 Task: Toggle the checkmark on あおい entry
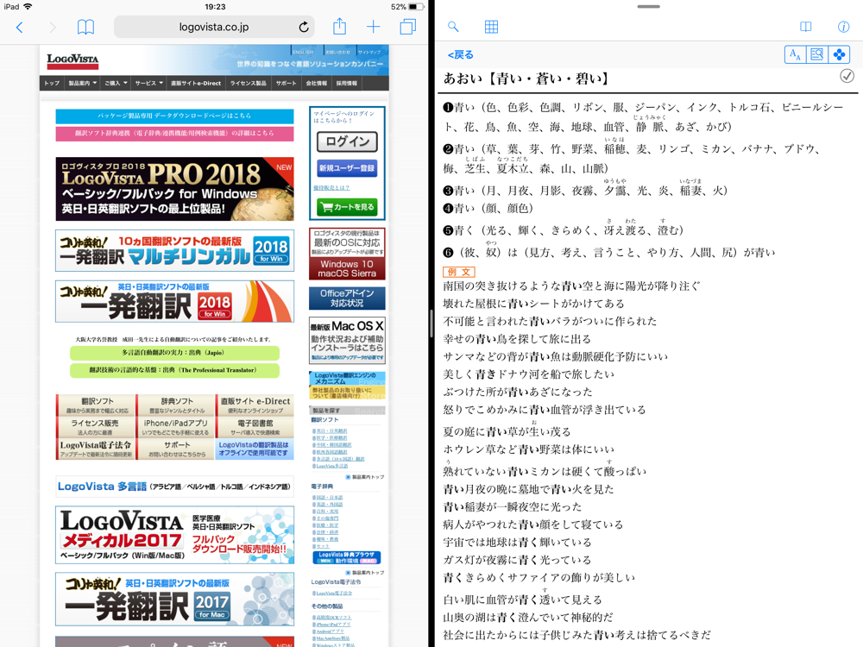[x=847, y=77]
